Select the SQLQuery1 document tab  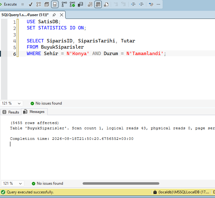click(25, 15)
